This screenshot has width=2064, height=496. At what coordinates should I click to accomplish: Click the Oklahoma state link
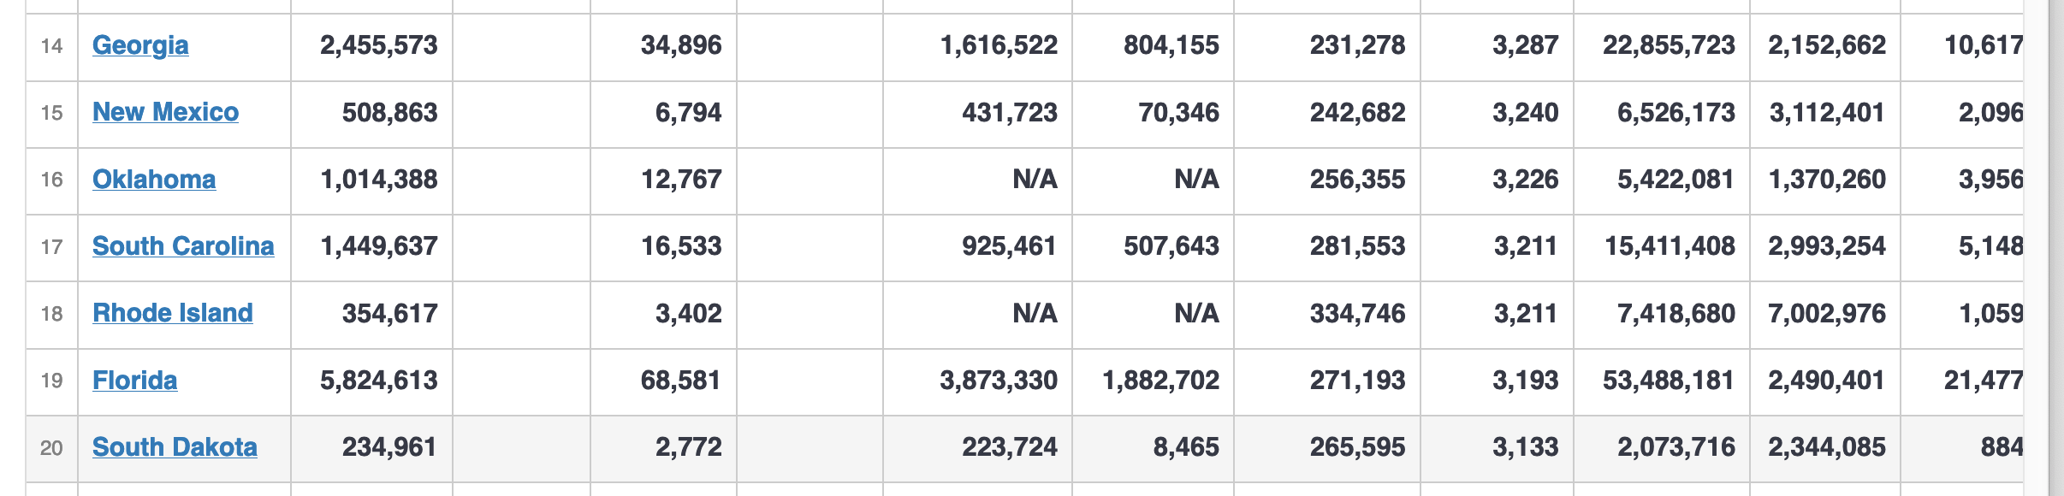154,180
